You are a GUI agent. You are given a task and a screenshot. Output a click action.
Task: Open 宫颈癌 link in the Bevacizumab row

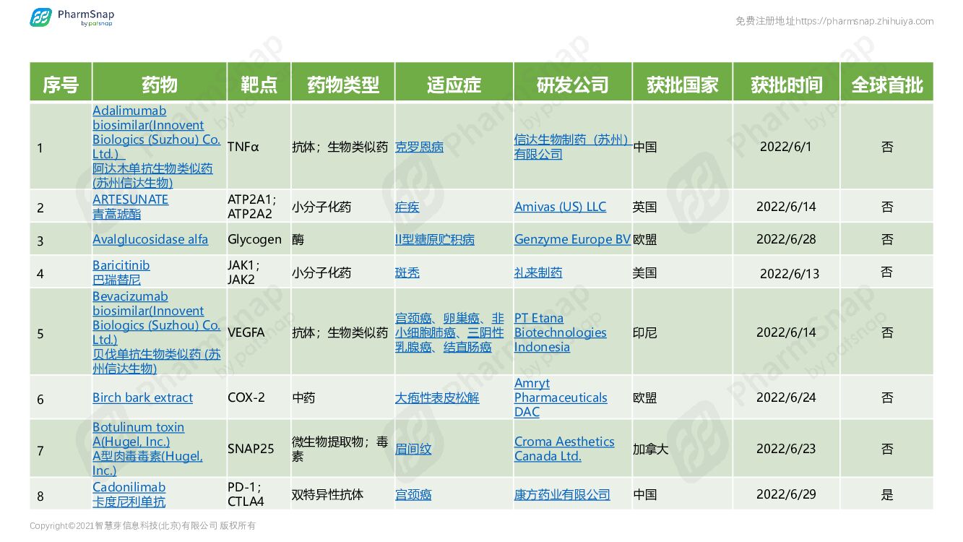(x=413, y=318)
